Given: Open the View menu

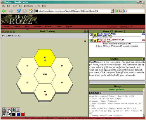Looking at the screenshot, I should click(15, 6).
